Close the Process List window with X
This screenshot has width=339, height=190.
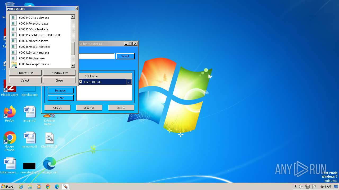[76, 8]
